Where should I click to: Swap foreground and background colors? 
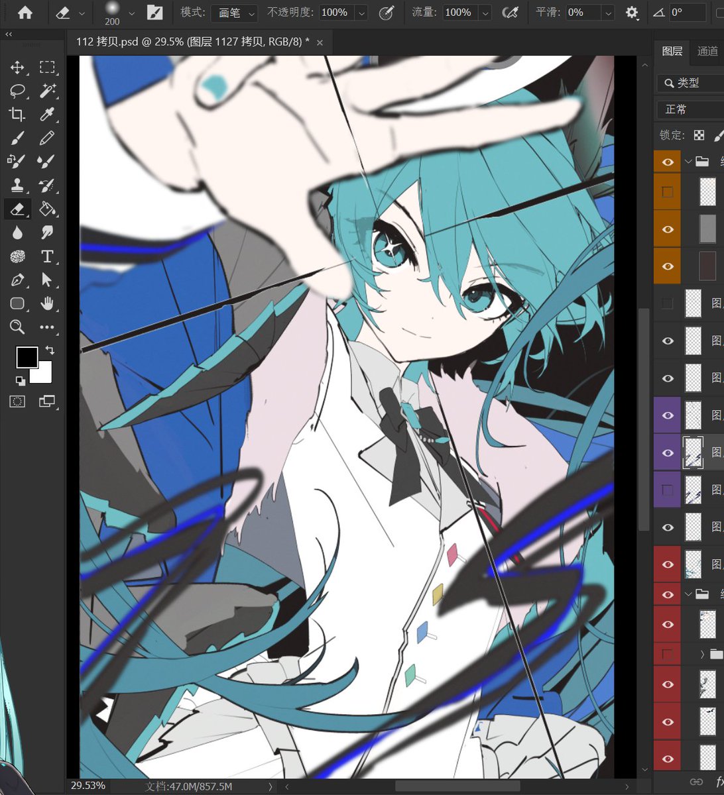click(50, 350)
